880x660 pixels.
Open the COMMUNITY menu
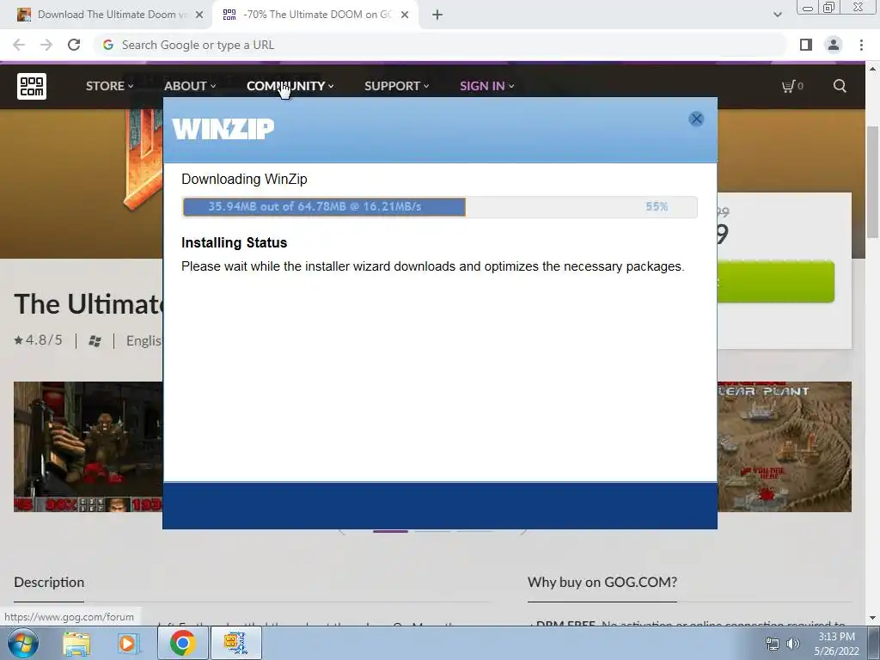pos(290,86)
